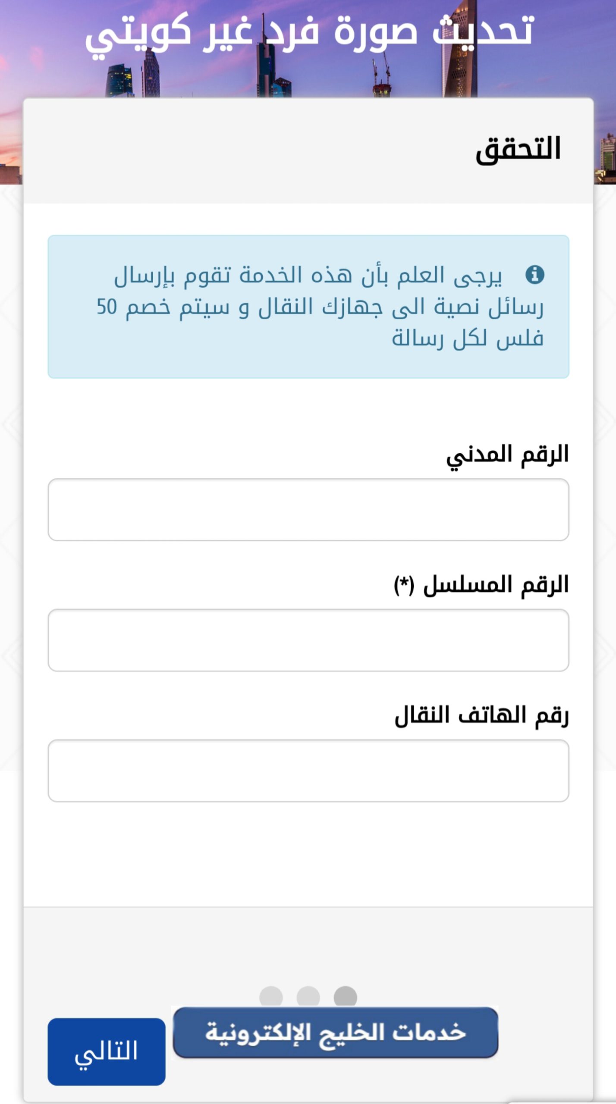The width and height of the screenshot is (616, 1104).
Task: Click into the الرقم المسلسل text box
Action: (x=308, y=640)
